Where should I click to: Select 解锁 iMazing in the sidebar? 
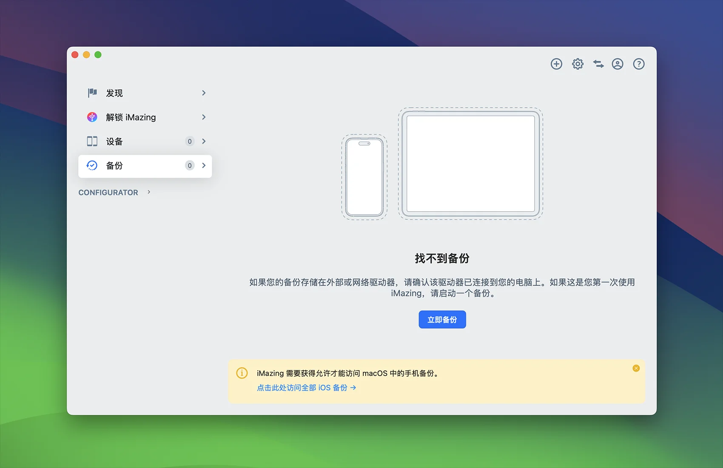point(145,117)
